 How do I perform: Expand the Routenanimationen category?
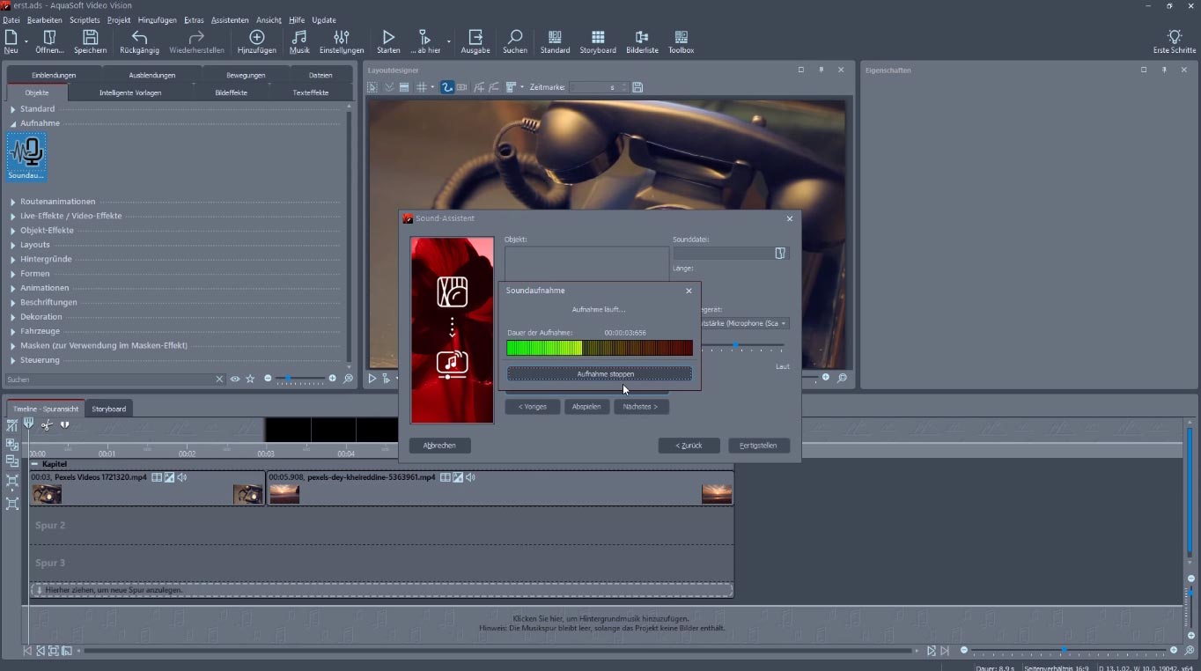click(x=13, y=202)
